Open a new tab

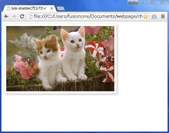tap(61, 8)
